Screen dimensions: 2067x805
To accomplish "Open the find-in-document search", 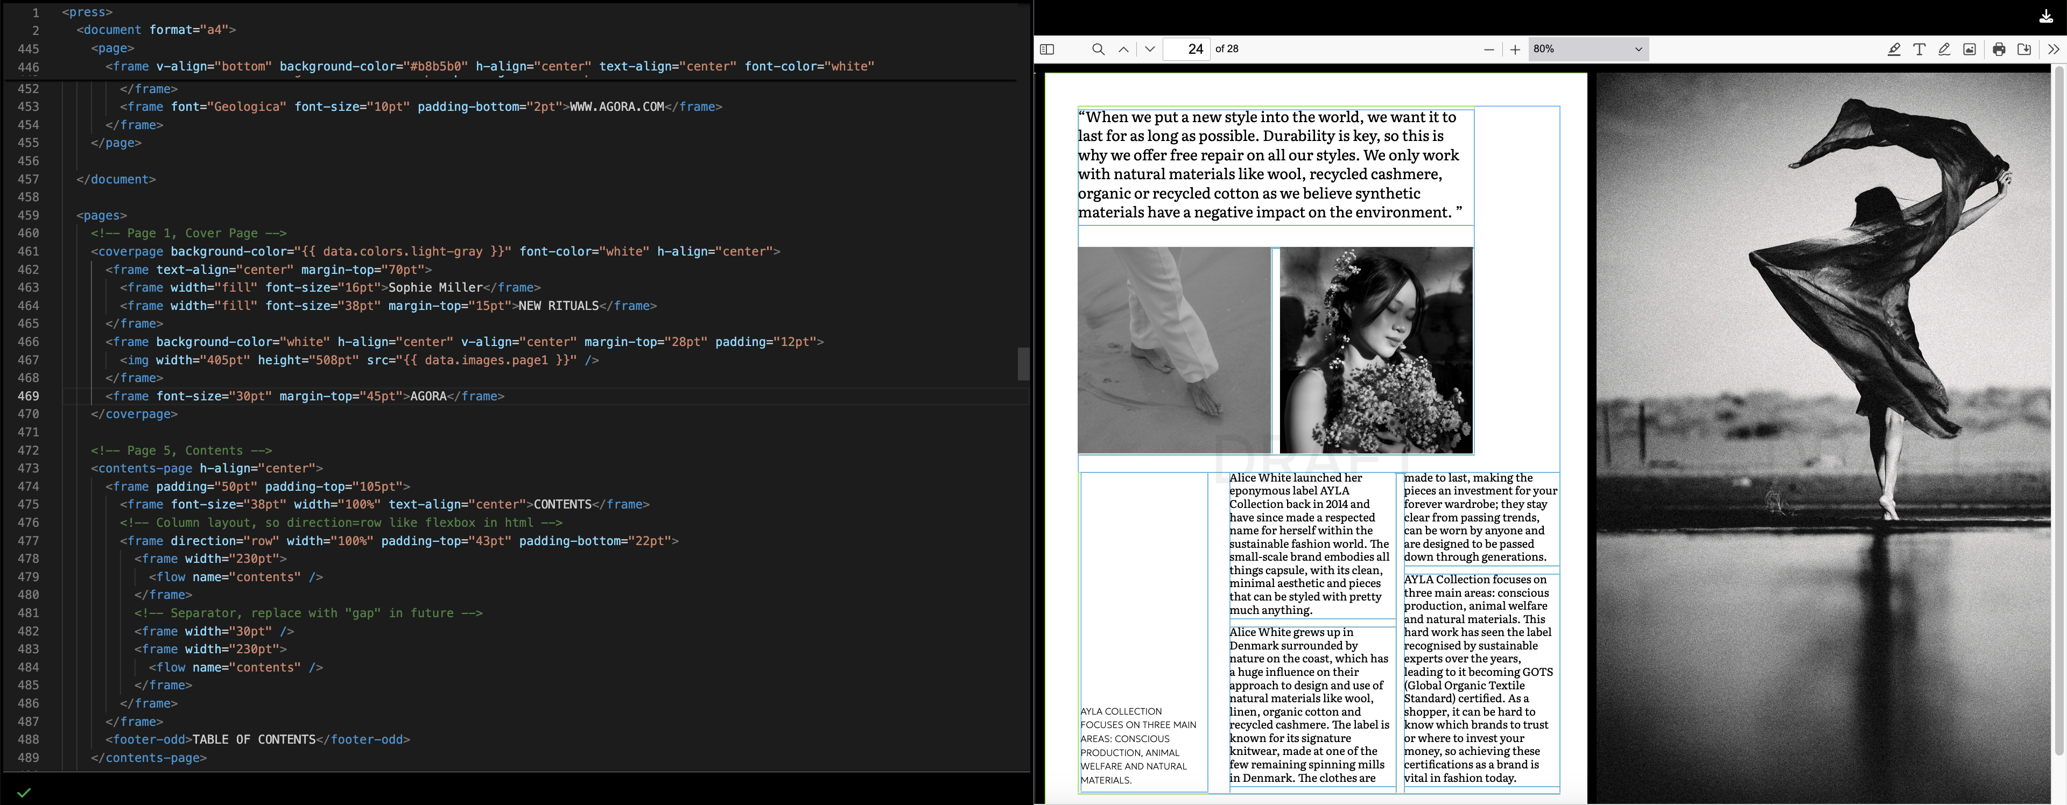I will point(1098,50).
